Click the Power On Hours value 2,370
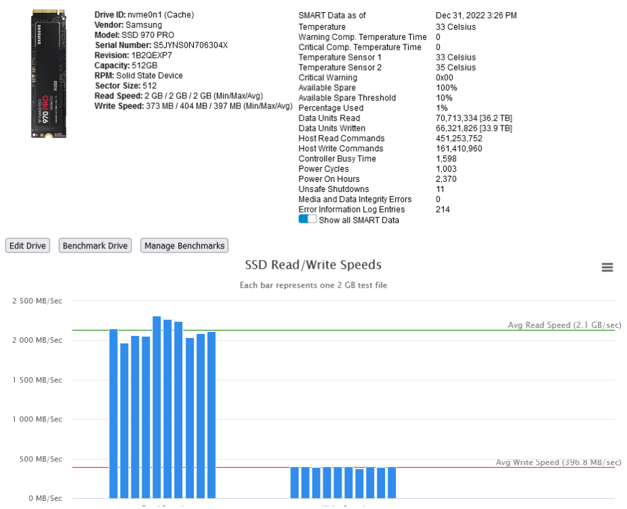627x509 pixels. click(x=446, y=179)
